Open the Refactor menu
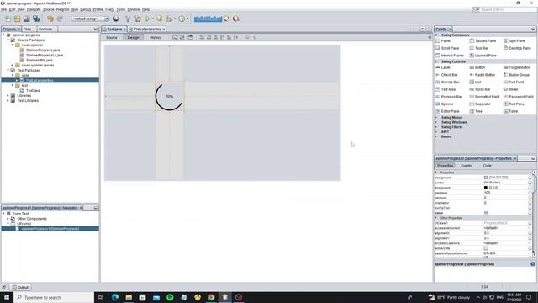 pos(63,9)
